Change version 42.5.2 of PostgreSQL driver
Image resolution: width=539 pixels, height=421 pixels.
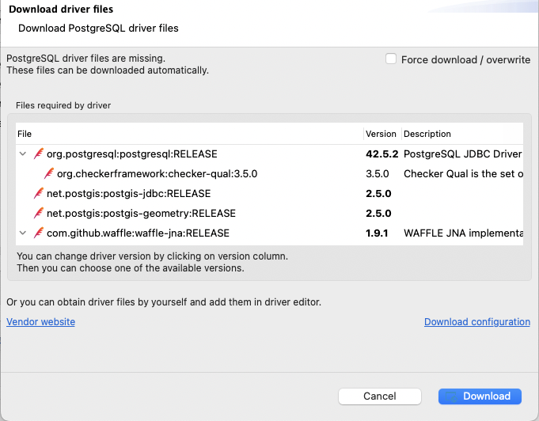[x=381, y=154]
